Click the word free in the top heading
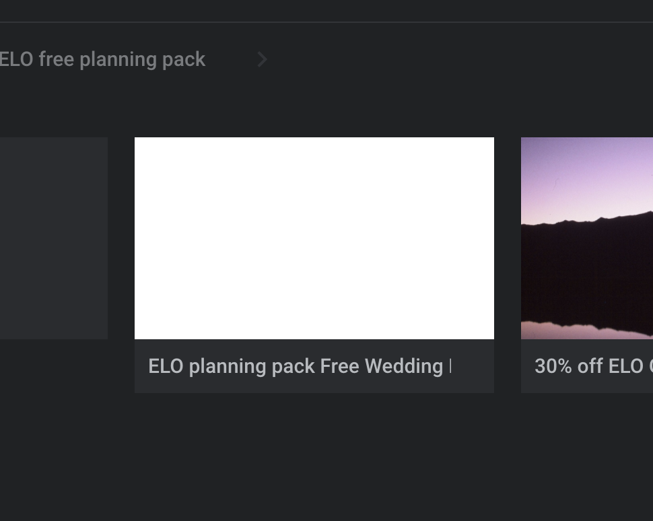 click(57, 60)
